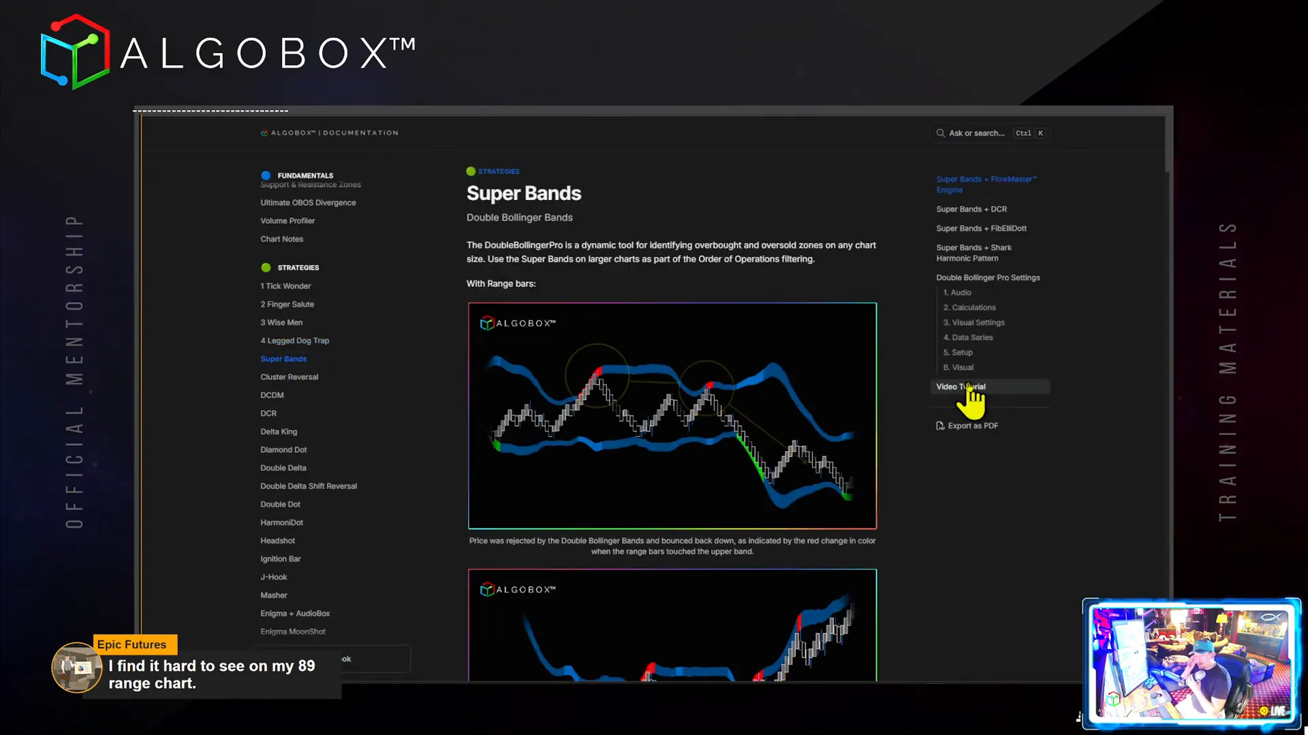Select the Double Delta page
The image size is (1308, 735).
click(x=283, y=468)
